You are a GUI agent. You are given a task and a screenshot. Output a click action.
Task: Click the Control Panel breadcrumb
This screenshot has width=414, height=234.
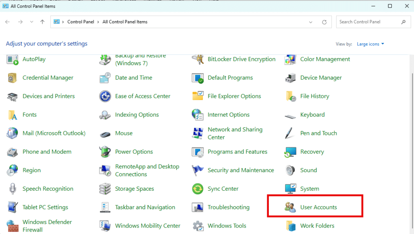point(80,22)
